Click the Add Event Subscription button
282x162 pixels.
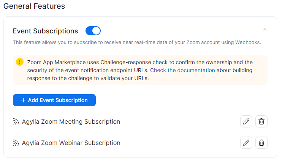point(54,100)
